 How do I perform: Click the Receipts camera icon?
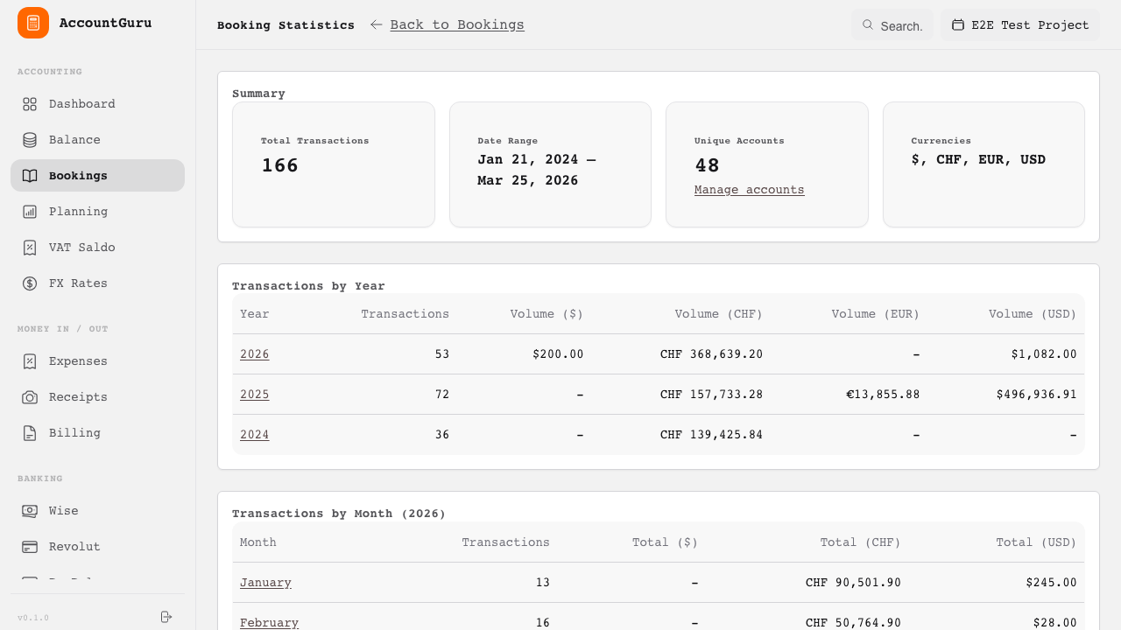tap(30, 397)
